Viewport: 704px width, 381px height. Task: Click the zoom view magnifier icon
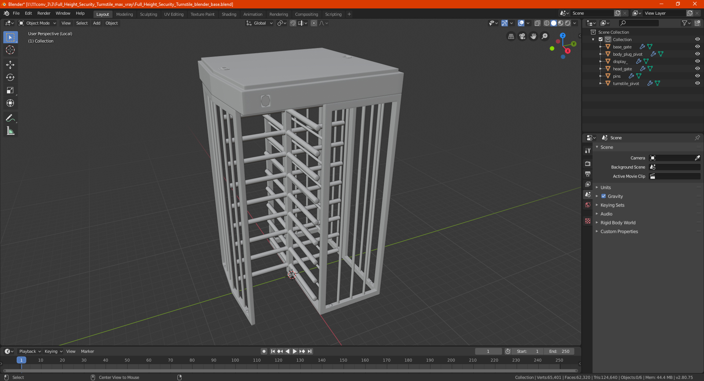pyautogui.click(x=545, y=36)
